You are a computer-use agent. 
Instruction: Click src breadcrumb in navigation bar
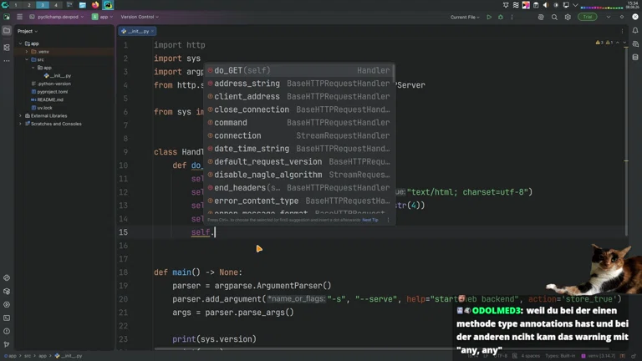point(28,356)
